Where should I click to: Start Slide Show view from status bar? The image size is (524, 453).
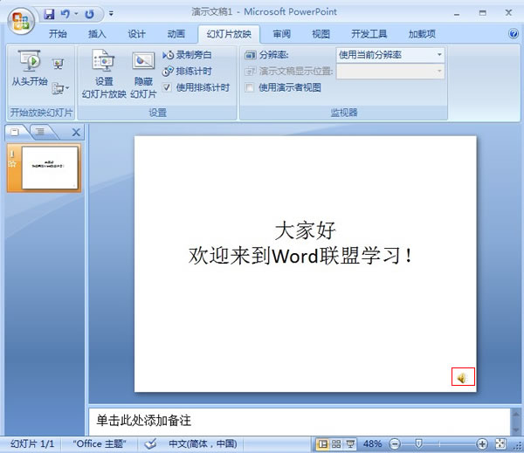(x=350, y=444)
